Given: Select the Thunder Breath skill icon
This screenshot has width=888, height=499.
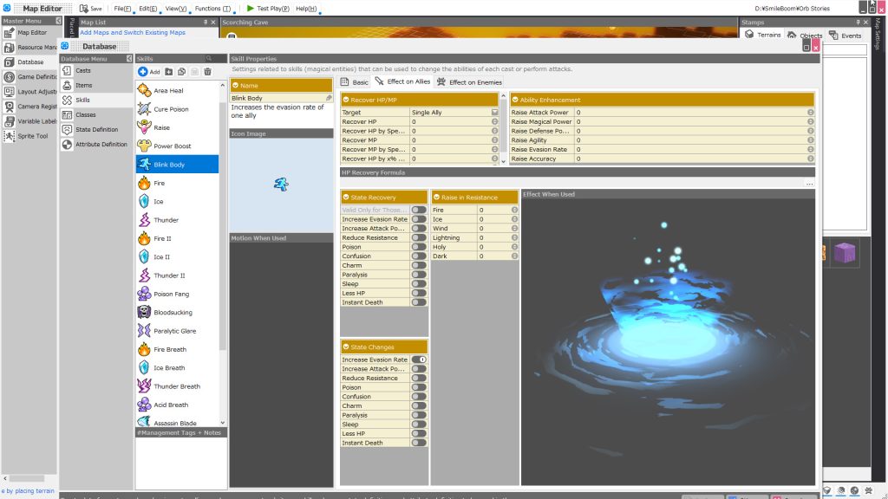Looking at the screenshot, I should coord(145,386).
